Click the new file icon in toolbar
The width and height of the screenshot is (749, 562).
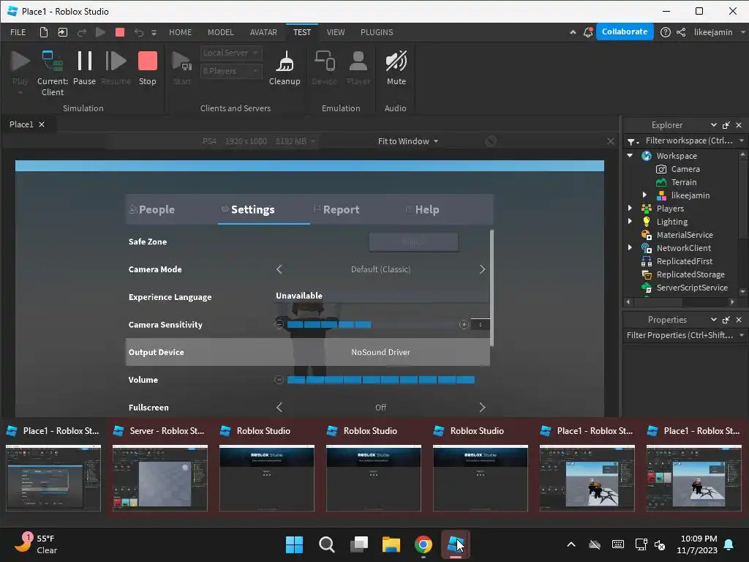point(43,32)
